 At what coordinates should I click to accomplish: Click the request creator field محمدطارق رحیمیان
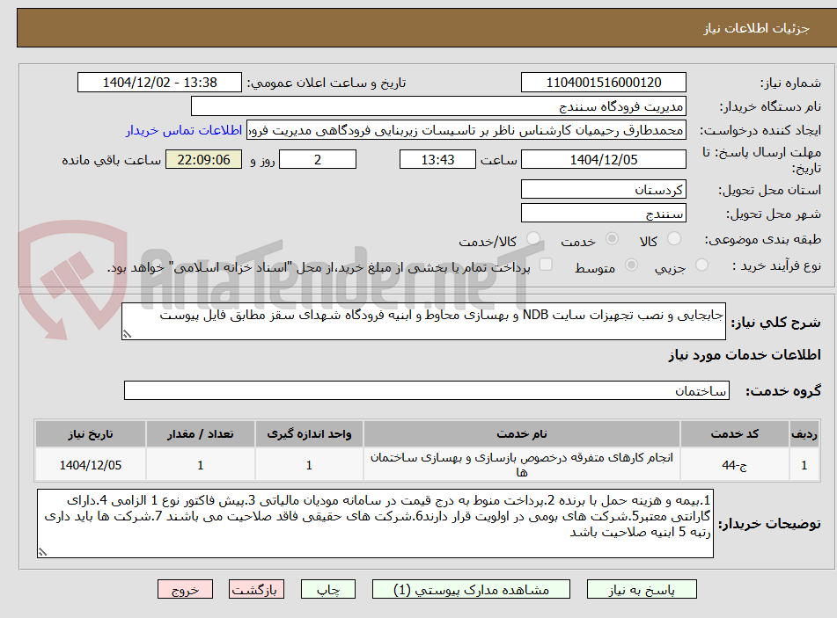coord(466,130)
